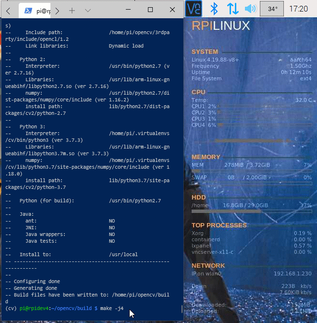Click the '-- Generating done' line
This screenshot has height=323, width=317.
[31, 288]
